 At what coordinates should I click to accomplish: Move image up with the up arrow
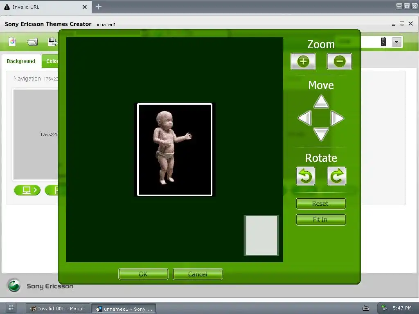(x=321, y=102)
